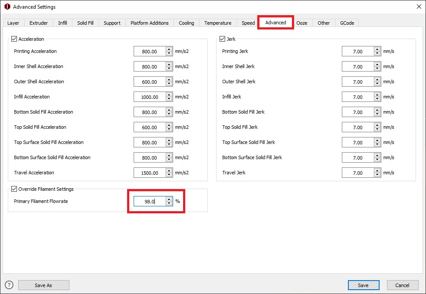Decrease Printing Jerk using down arrow
Viewport: 426px width, 294px height.
[x=377, y=53]
